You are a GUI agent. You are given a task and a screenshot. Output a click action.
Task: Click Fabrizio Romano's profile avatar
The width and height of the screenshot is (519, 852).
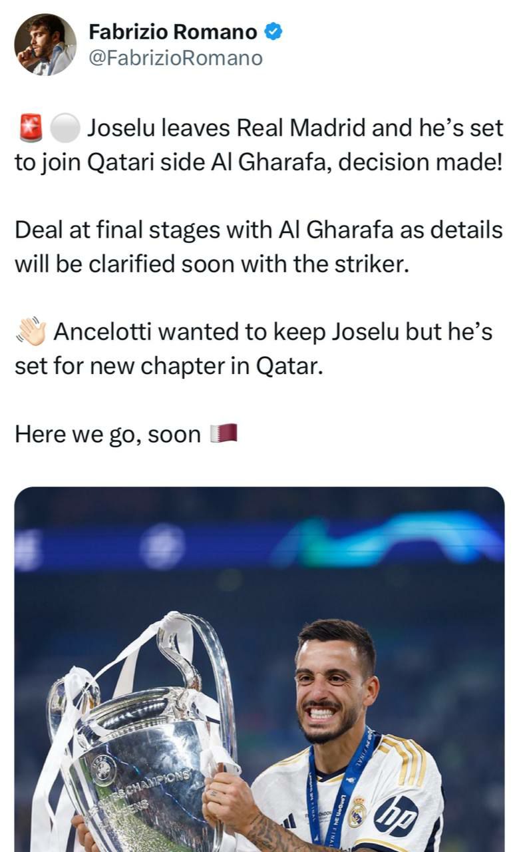45,44
